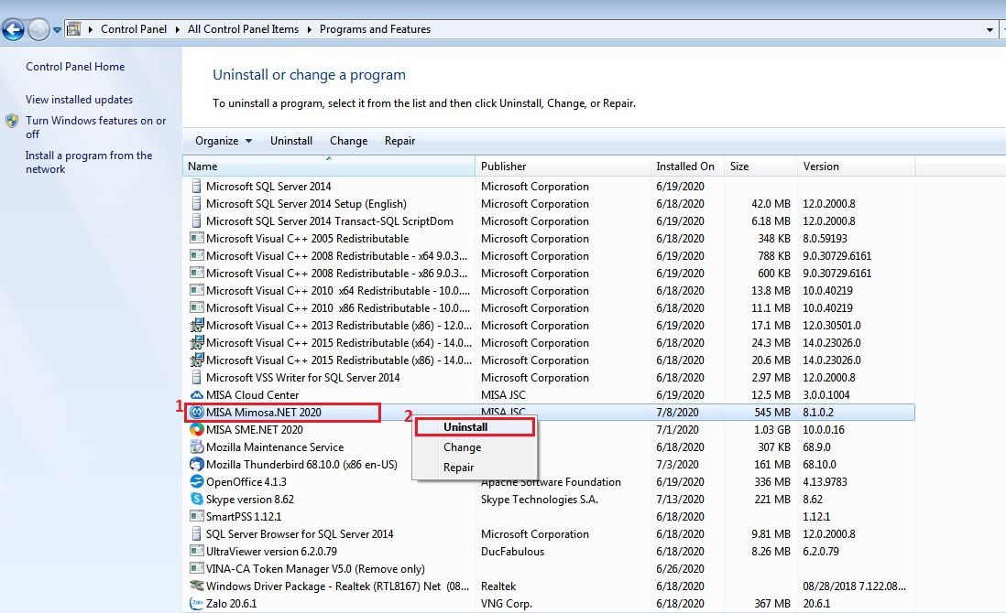Click Visual C++ 2010 x64 Redistributable icon
This screenshot has width=1006, height=613.
pos(196,290)
